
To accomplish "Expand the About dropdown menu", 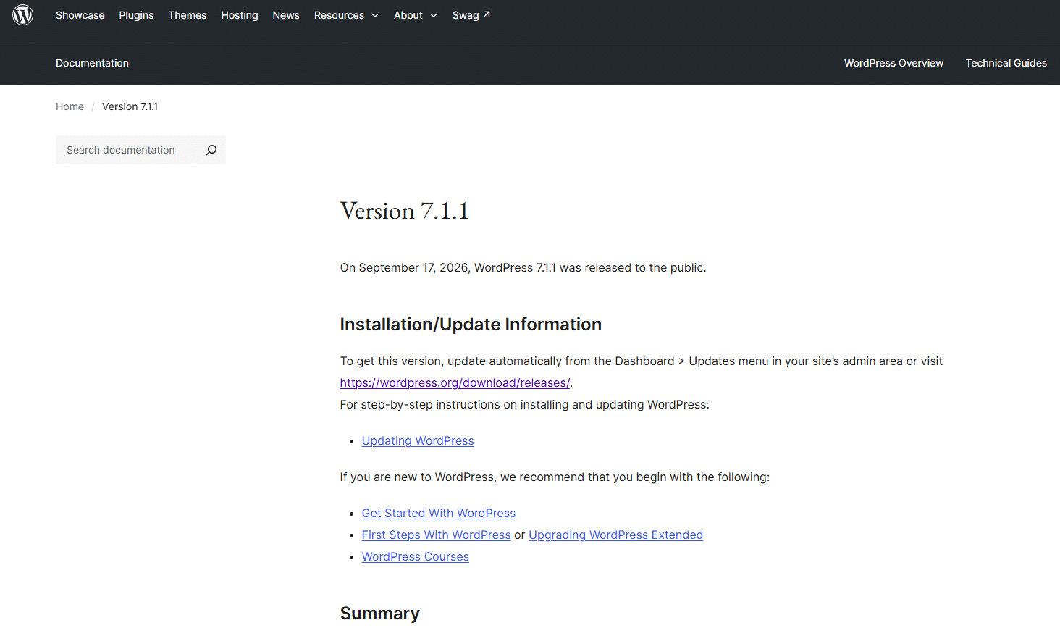I will point(416,15).
